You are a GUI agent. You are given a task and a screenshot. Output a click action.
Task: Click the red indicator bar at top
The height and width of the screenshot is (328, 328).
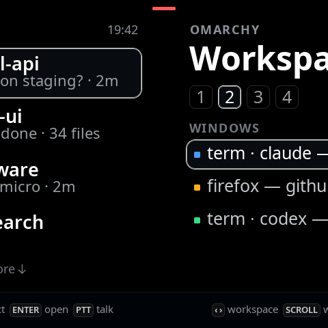164,9
